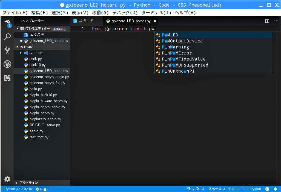Minimize the Code - OSS window

pos(261,5)
